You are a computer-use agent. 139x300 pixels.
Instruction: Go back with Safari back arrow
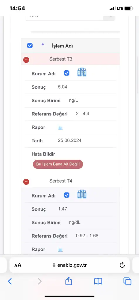point(10,281)
